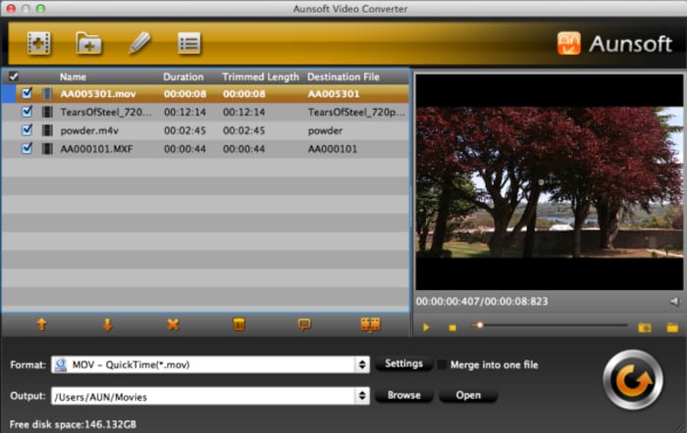
Task: Click the /Users/AUN/Movies output path field
Action: click(203, 396)
